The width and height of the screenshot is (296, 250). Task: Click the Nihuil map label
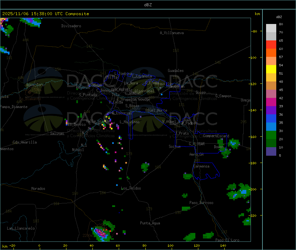pos(78,150)
